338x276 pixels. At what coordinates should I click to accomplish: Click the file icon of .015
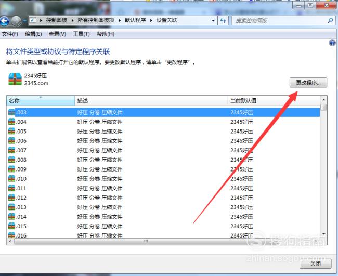coord(11,226)
